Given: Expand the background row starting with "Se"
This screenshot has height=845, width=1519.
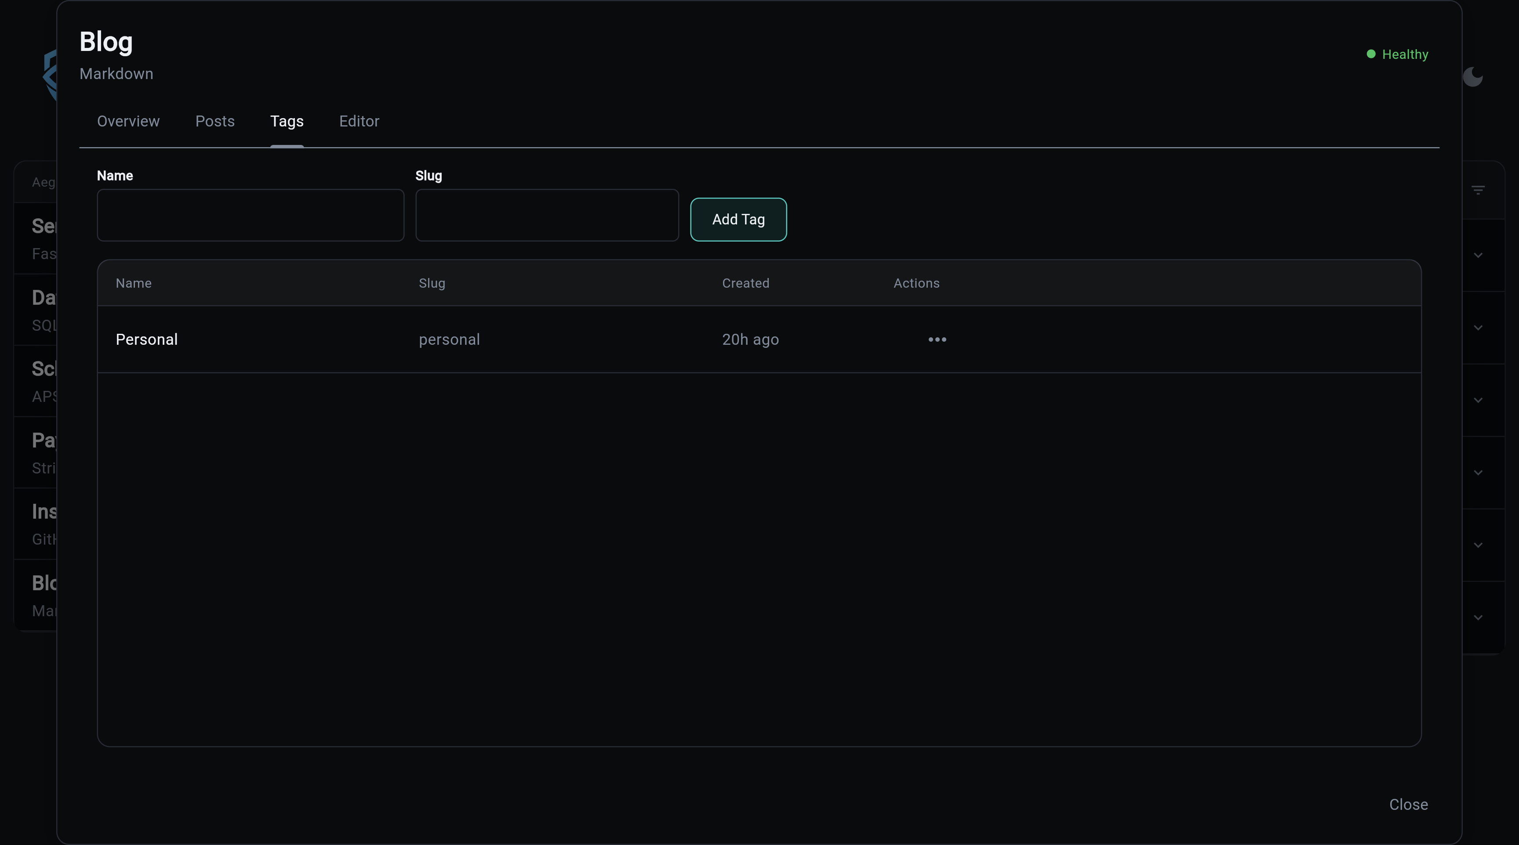Looking at the screenshot, I should [1478, 255].
